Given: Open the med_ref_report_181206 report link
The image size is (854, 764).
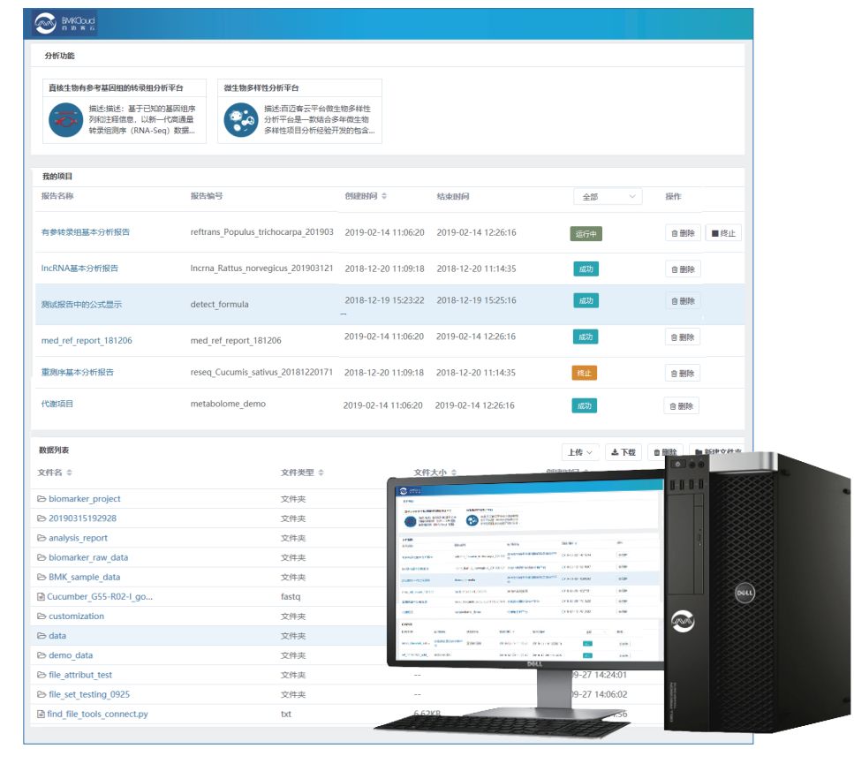Looking at the screenshot, I should click(87, 341).
